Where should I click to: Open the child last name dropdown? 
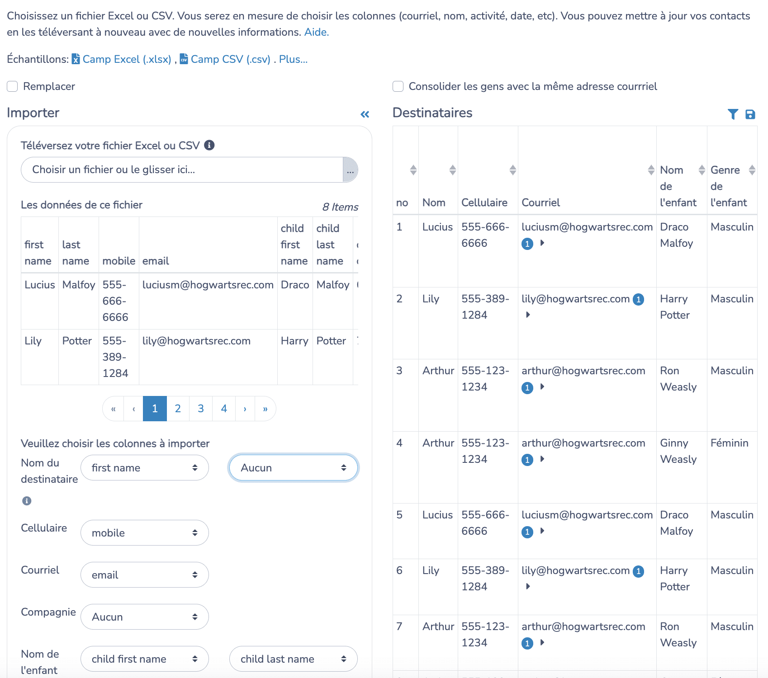coord(294,659)
